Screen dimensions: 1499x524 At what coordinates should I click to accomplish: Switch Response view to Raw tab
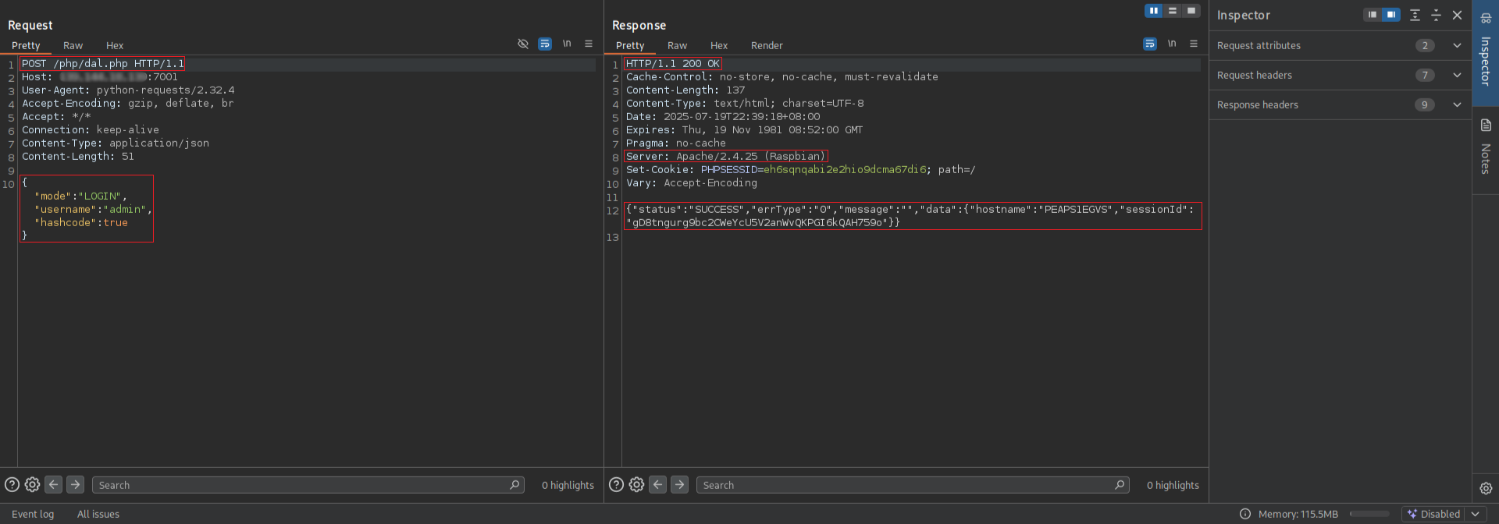[x=677, y=45]
